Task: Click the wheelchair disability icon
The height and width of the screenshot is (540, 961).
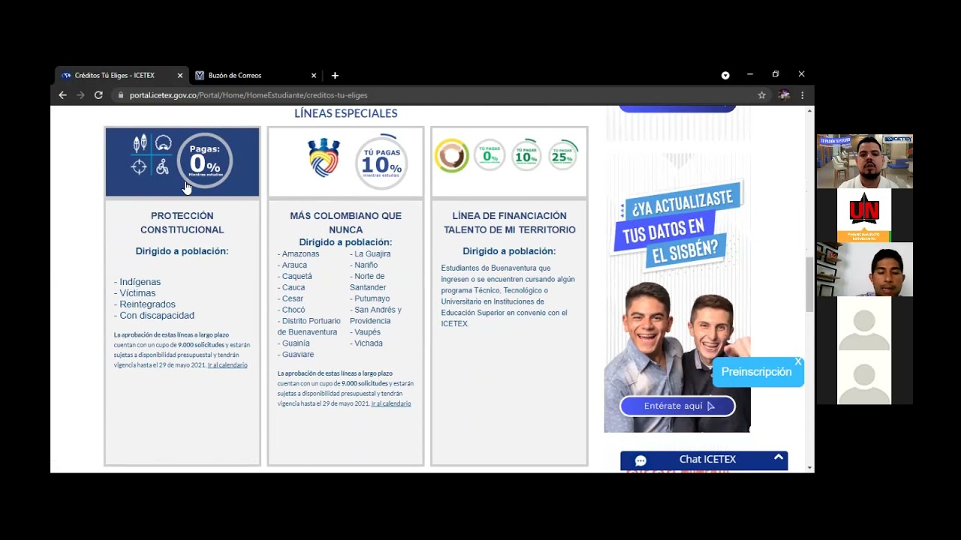Action: coord(162,166)
